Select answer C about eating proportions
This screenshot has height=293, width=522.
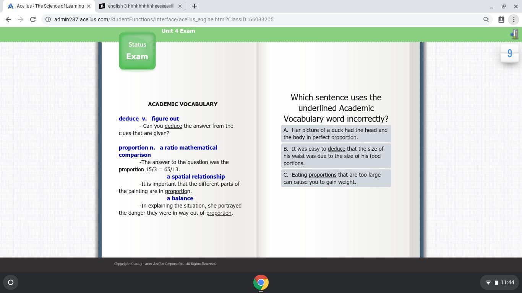[x=336, y=178]
